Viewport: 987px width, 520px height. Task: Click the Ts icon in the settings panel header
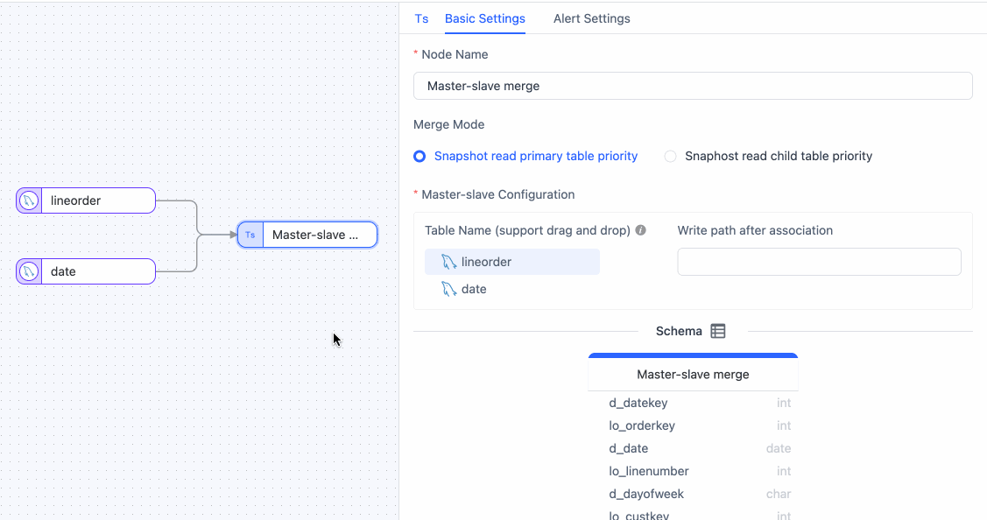tap(421, 18)
